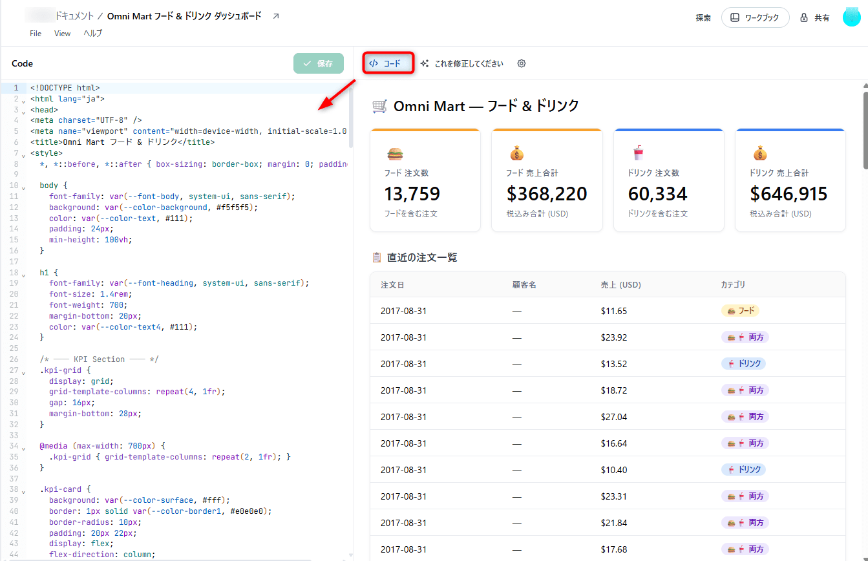Click the shopping cart icon in heading

[380, 106]
